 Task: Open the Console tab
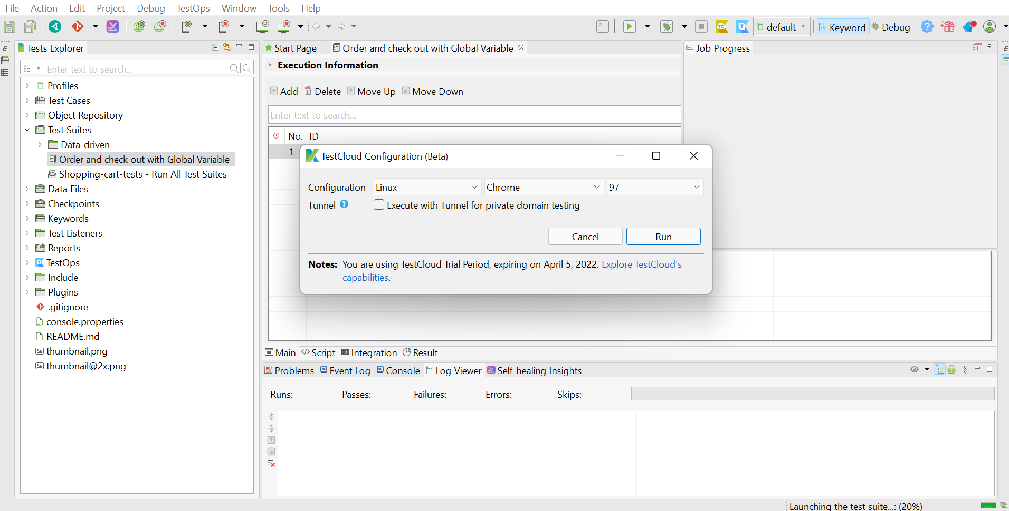coord(398,370)
